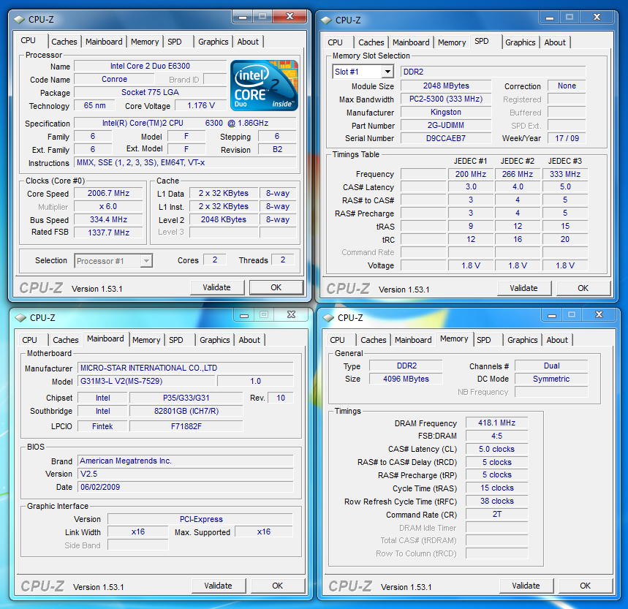
Task: Click the Instructions field listing MMX, SSE
Action: pos(186,162)
